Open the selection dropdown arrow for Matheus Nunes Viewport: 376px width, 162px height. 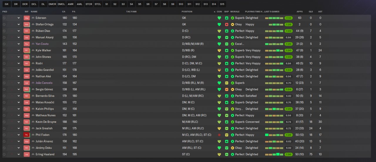[19, 115]
